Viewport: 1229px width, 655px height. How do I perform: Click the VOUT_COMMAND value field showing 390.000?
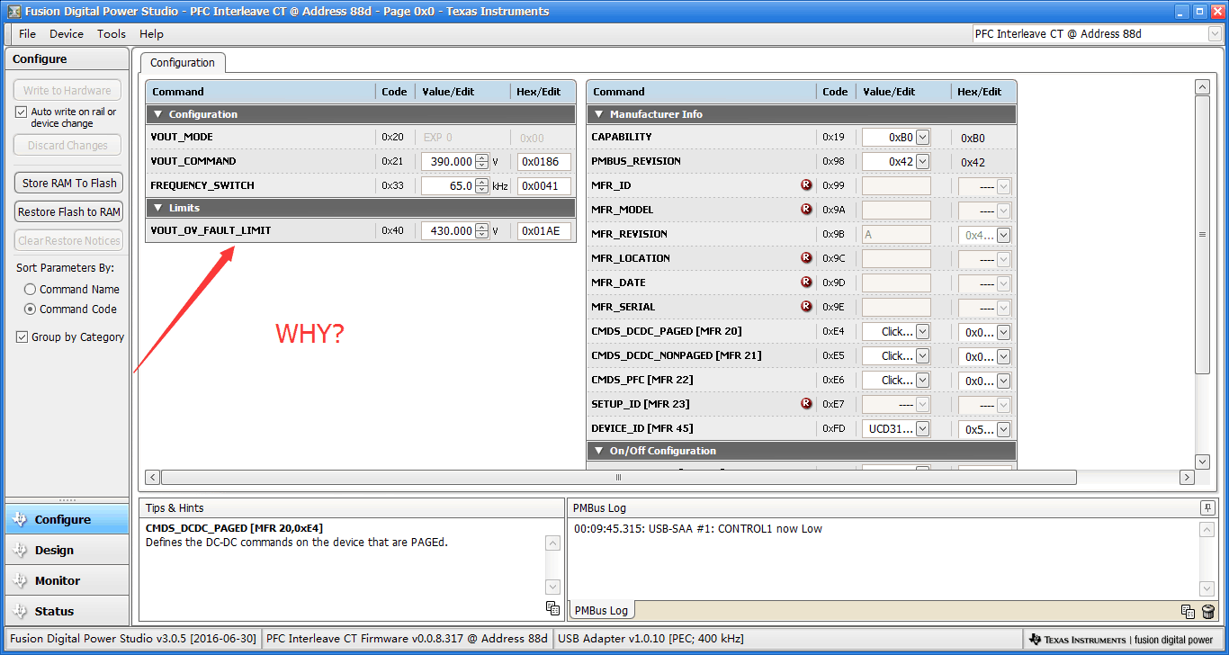tap(448, 162)
